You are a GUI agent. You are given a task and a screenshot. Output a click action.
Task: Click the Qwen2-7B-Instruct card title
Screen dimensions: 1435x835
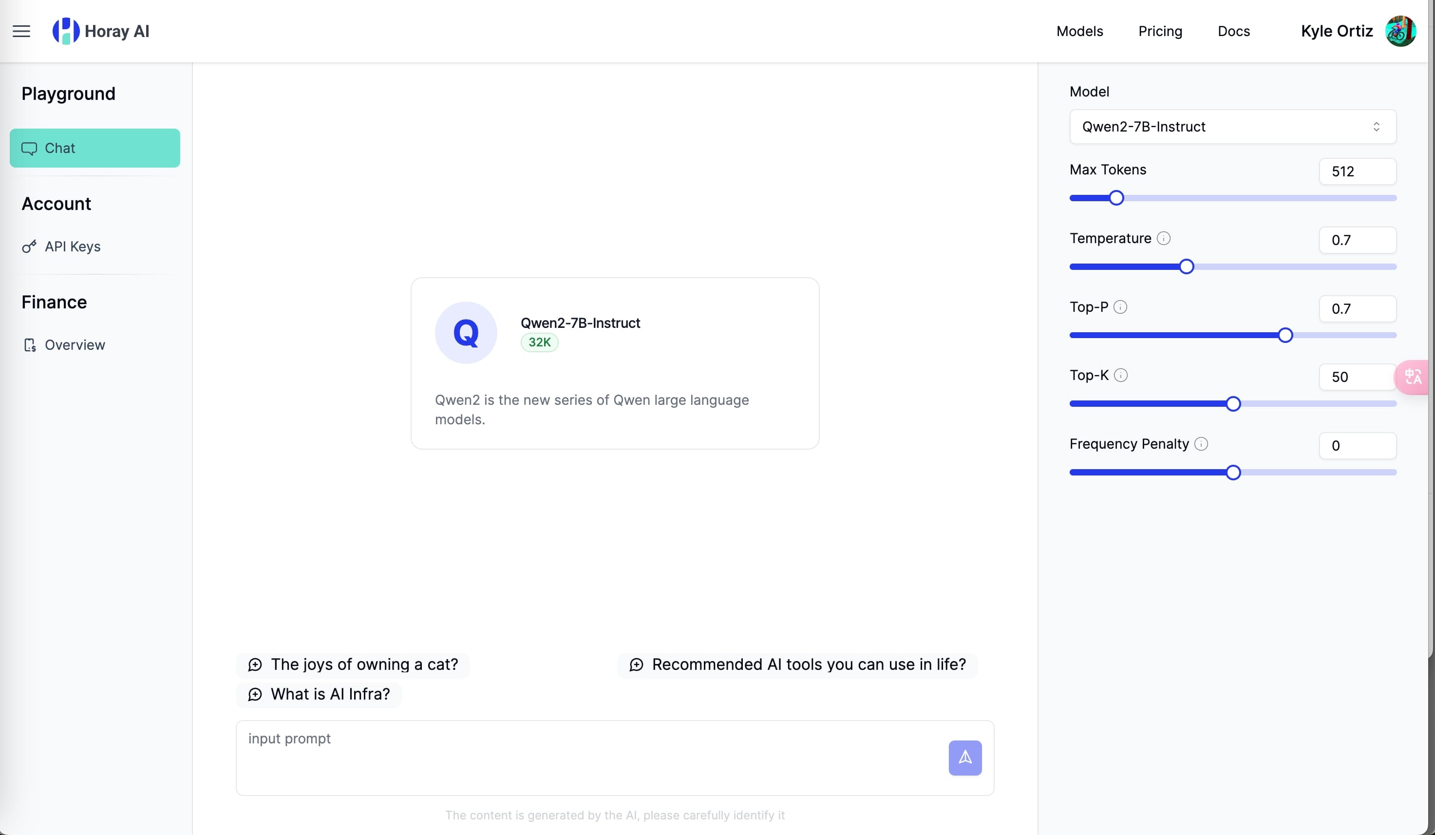pos(580,323)
